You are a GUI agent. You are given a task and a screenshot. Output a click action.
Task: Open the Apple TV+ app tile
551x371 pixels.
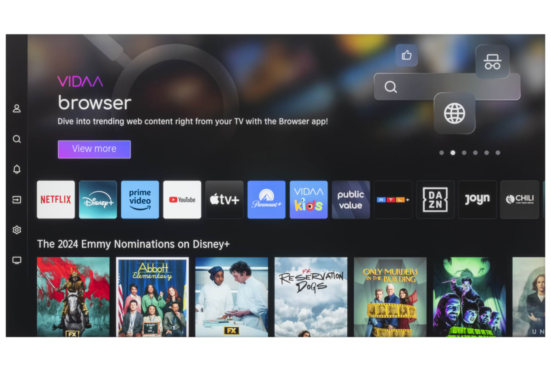pyautogui.click(x=225, y=199)
